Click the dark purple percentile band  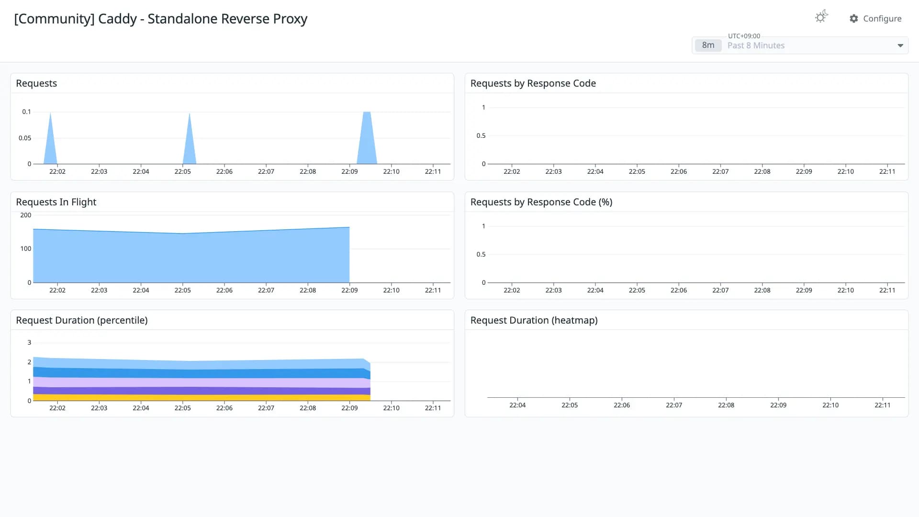click(x=201, y=391)
